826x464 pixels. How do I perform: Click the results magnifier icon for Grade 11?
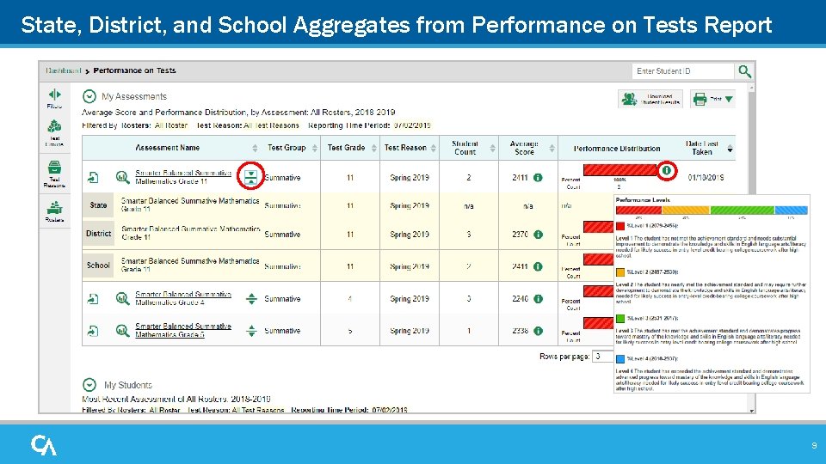(122, 177)
